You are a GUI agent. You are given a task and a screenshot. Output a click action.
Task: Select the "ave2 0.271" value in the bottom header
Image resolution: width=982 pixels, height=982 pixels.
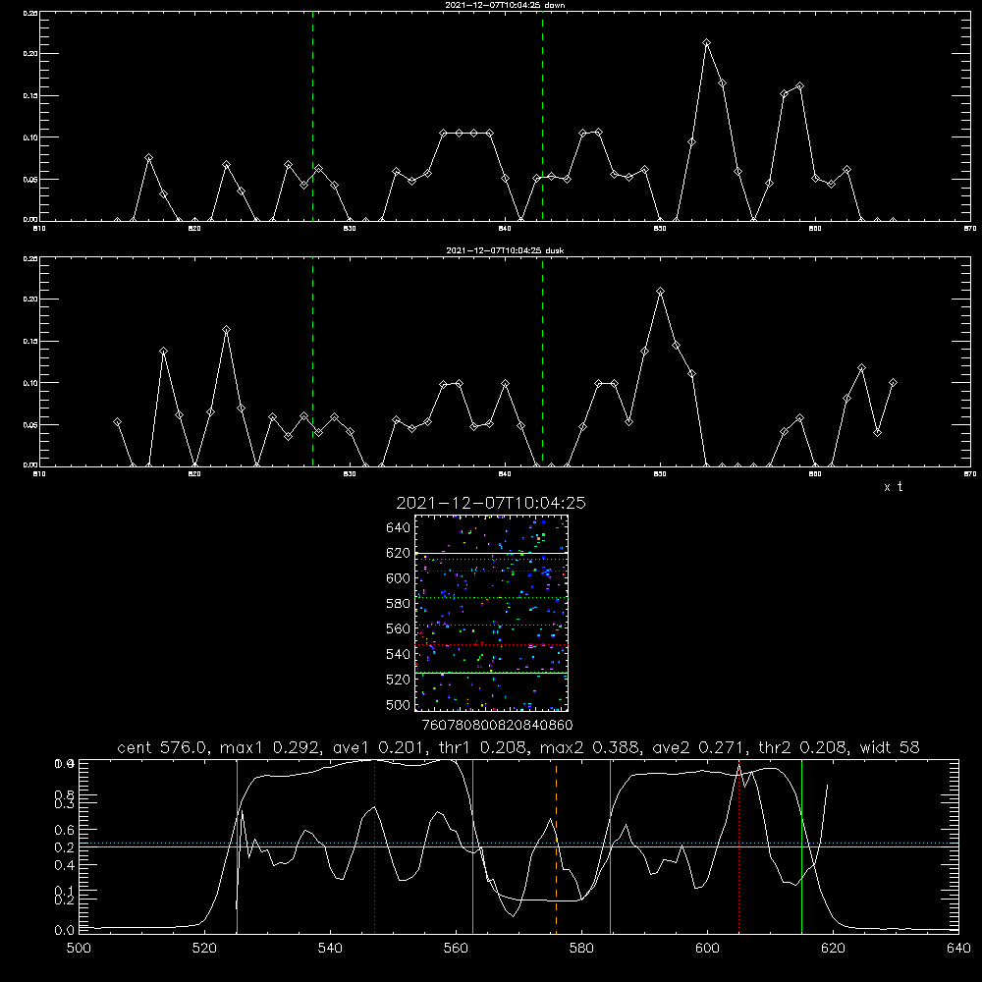coord(699,747)
